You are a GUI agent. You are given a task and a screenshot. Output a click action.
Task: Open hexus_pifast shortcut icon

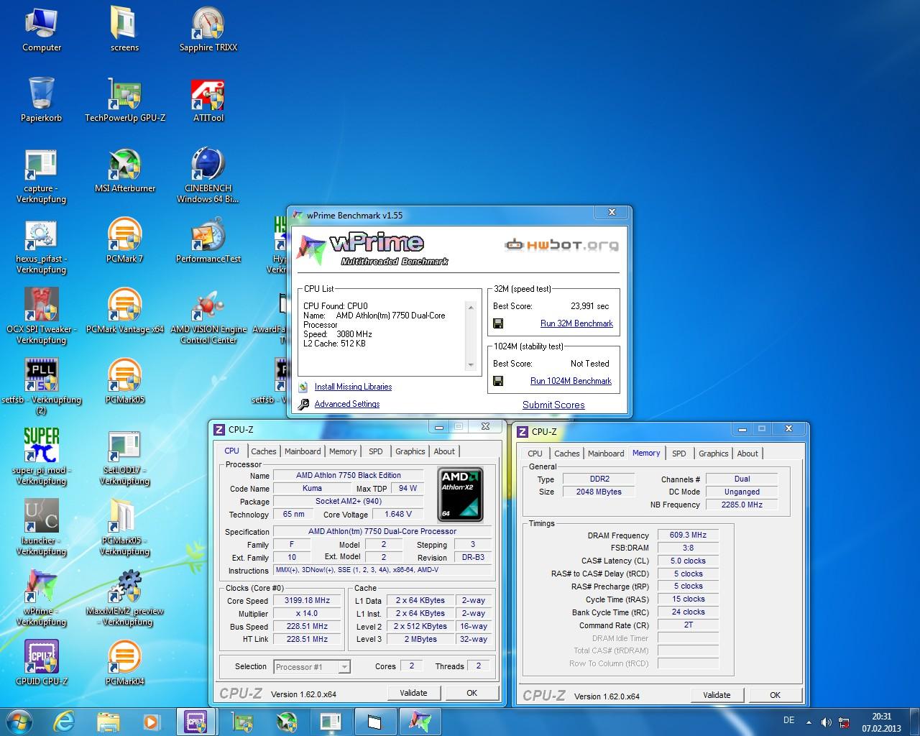click(x=42, y=246)
